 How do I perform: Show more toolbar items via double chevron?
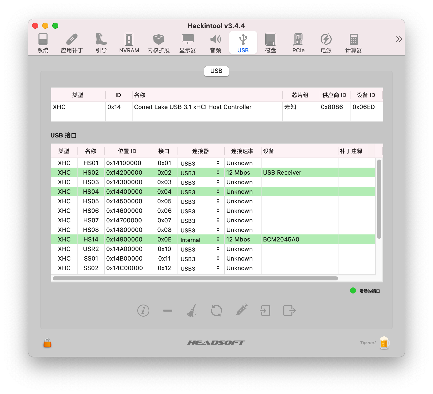tap(399, 39)
